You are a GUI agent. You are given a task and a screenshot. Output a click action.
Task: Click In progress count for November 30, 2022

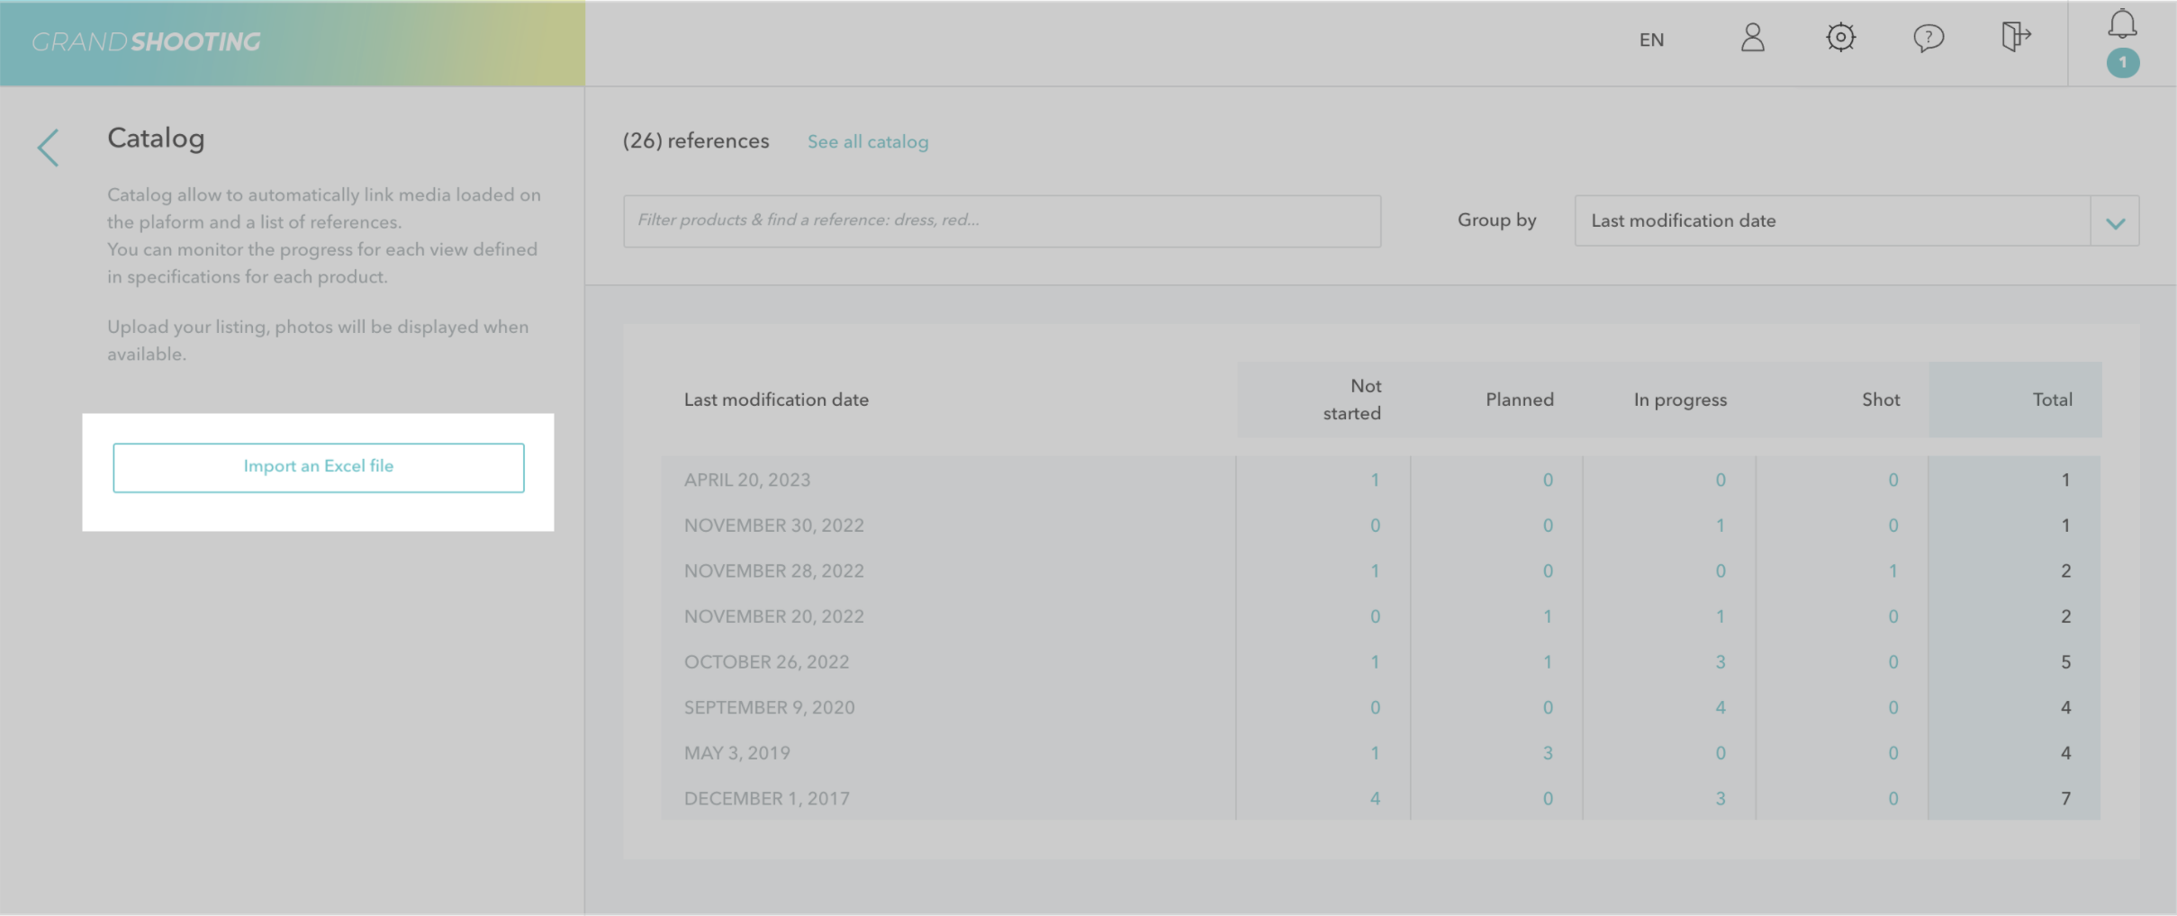[1720, 525]
